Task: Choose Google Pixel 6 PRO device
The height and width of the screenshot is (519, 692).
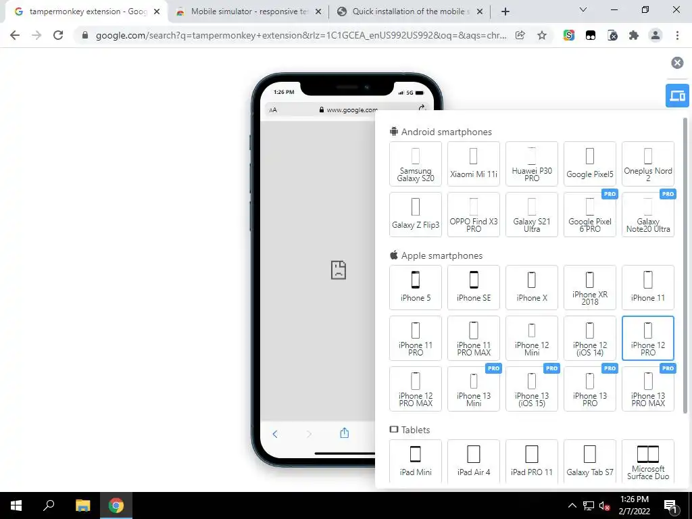Action: click(589, 214)
